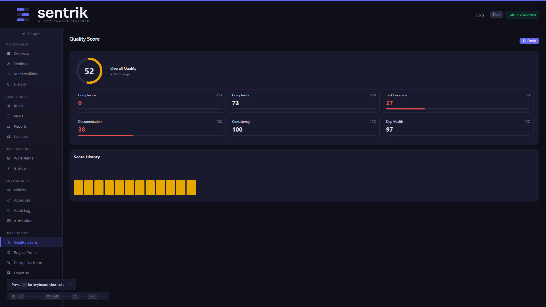Image resolution: width=546 pixels, height=307 pixels.
Task: Click the Reports icon in sidebar
Action: pyautogui.click(x=9, y=126)
